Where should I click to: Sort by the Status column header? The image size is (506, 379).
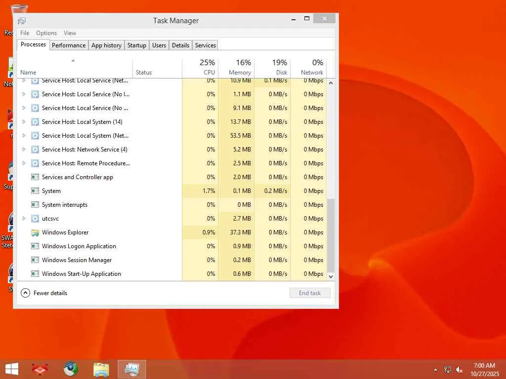pos(158,68)
